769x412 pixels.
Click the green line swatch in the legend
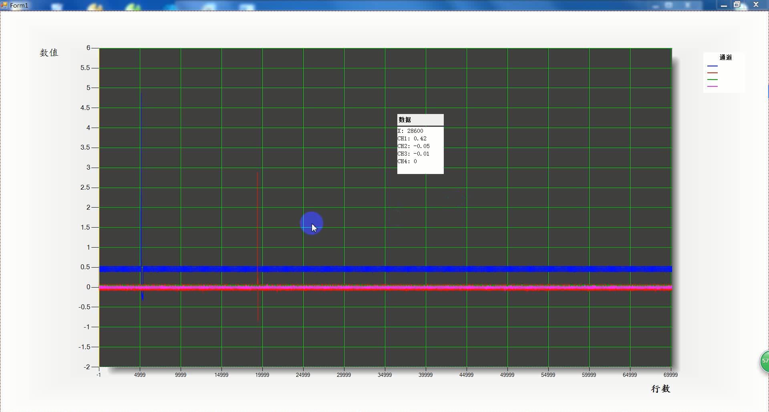713,80
